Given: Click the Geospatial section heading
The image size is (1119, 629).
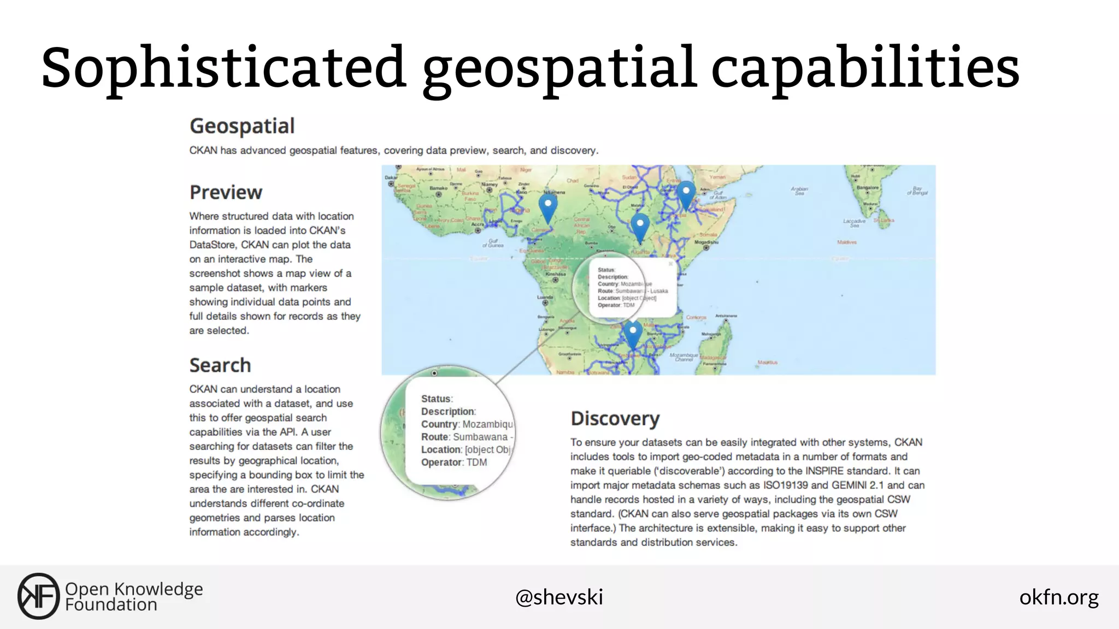Looking at the screenshot, I should coord(242,126).
